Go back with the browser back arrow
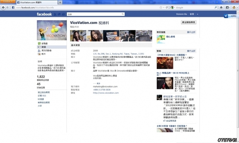Screen dimensions: 239x143 pyautogui.click(x=3, y=7)
